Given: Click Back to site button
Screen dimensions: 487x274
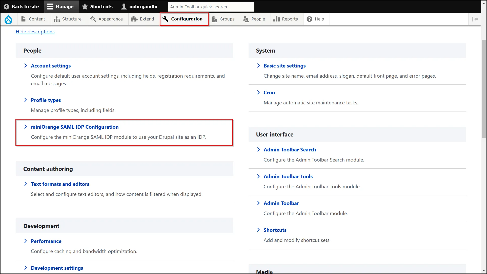Looking at the screenshot, I should (22, 6).
